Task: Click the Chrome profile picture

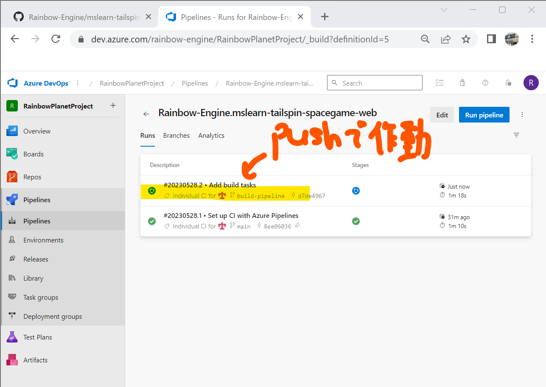Action: pos(512,39)
